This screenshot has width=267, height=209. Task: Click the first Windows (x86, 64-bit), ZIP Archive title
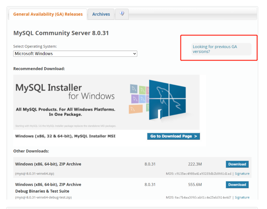click(48, 164)
